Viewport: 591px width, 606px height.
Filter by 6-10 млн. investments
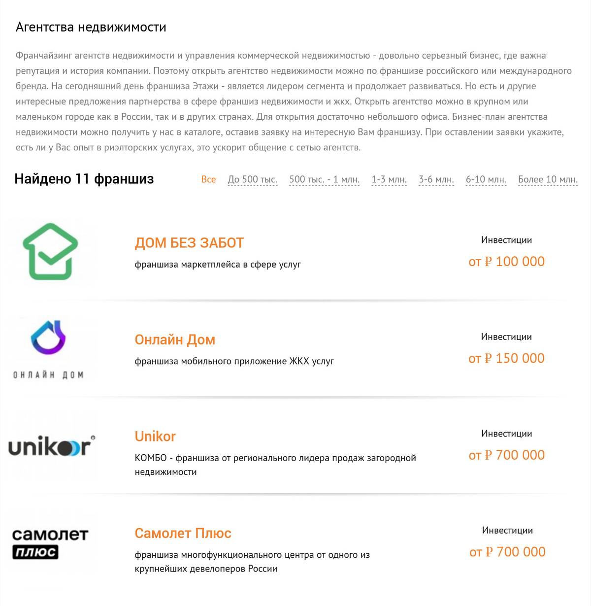486,179
